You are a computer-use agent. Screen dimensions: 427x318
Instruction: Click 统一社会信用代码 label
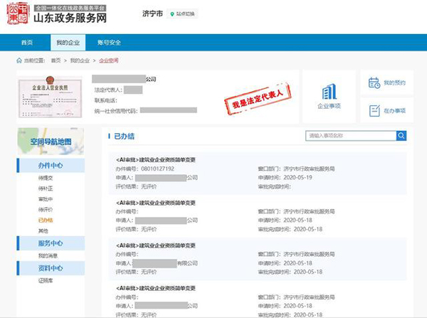(x=116, y=111)
